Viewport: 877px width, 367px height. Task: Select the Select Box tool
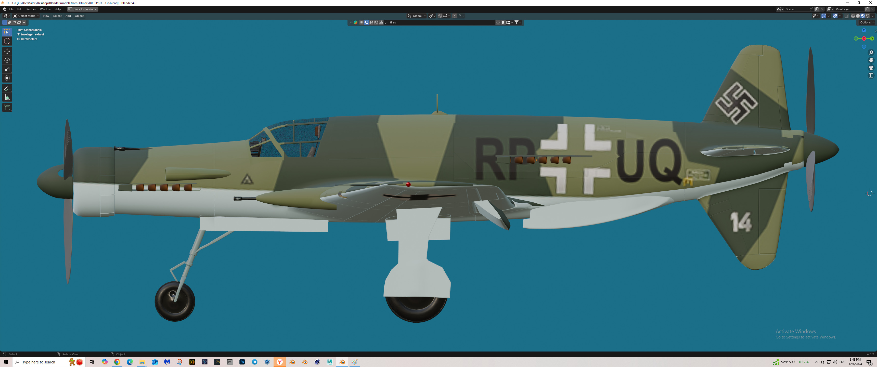7,32
